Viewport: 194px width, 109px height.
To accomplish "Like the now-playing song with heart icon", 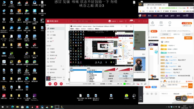I will point(64,77).
